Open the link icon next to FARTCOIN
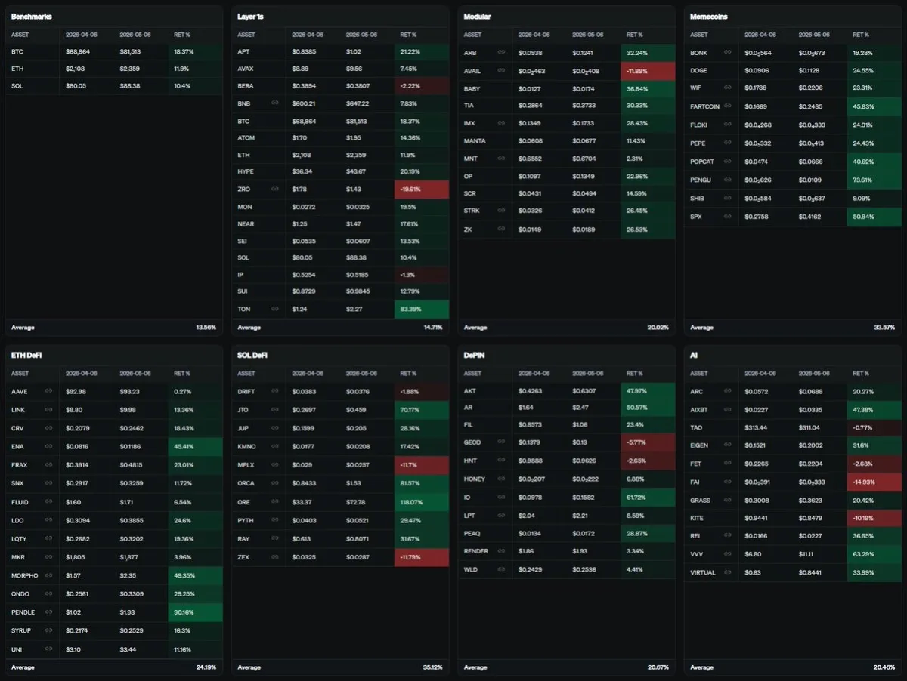907x681 pixels. click(728, 106)
